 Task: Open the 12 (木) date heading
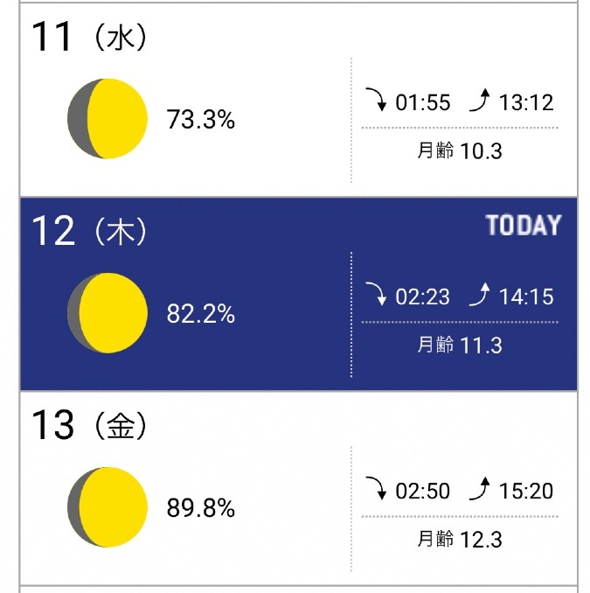89,231
